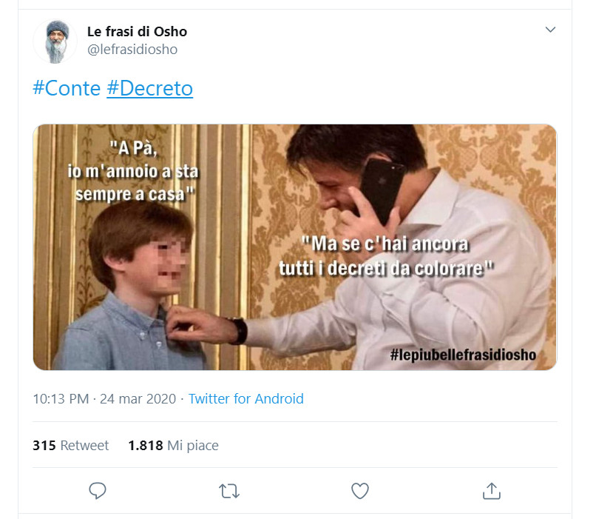
Task: Click the wristwatch in the photo
Action: tap(237, 330)
